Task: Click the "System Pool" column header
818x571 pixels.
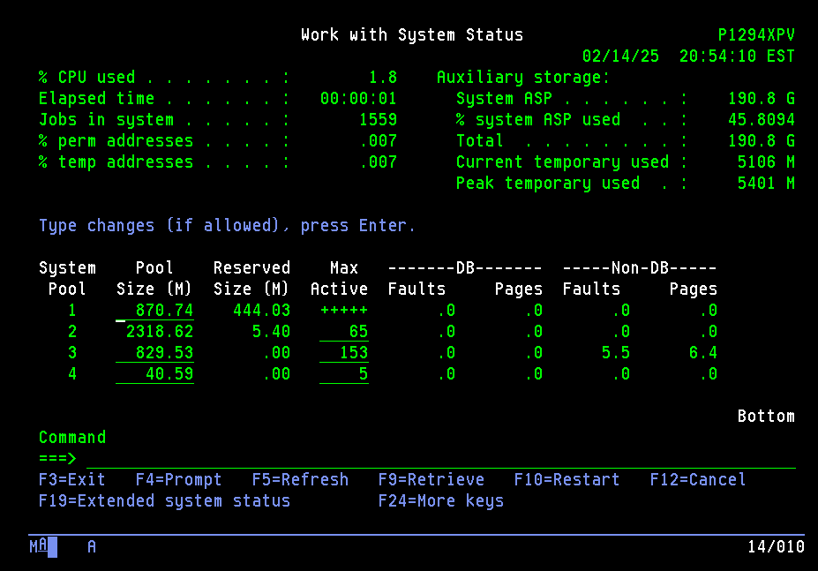Action: coord(67,279)
